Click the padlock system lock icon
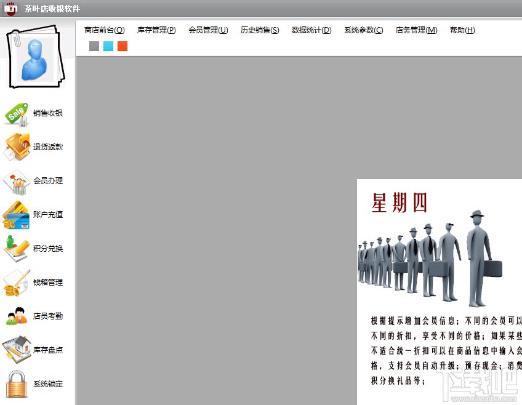The image size is (522, 405). click(16, 384)
